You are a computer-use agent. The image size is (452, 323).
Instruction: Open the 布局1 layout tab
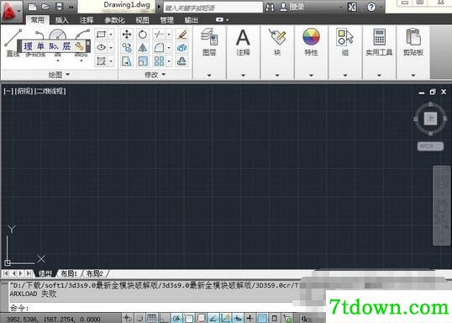pyautogui.click(x=69, y=273)
